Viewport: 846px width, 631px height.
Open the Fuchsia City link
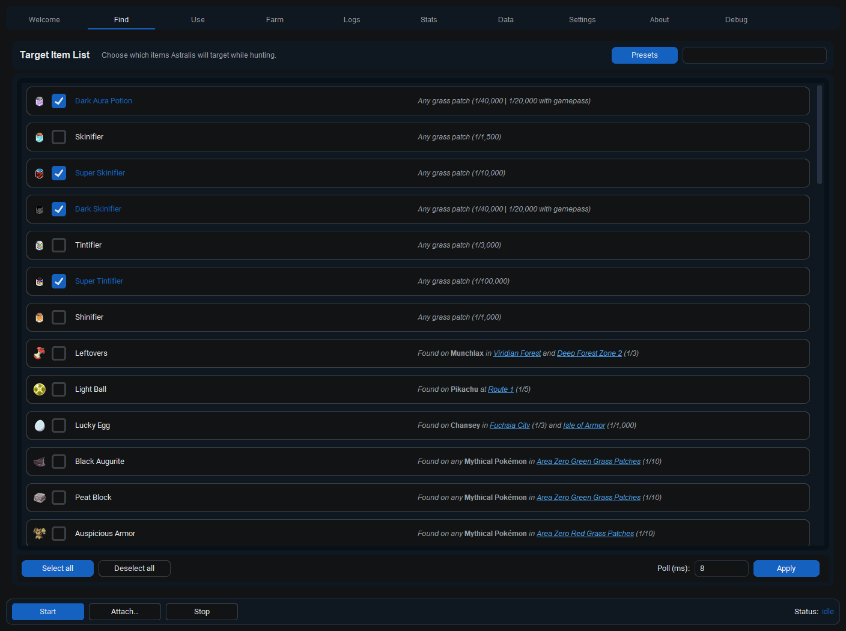pyautogui.click(x=510, y=425)
